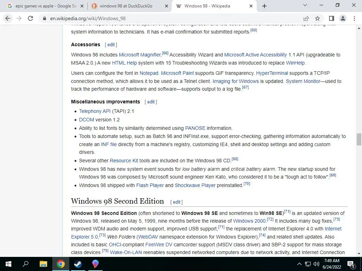Click the browser forward arrow
The width and height of the screenshot is (362, 271).
pos(19,18)
